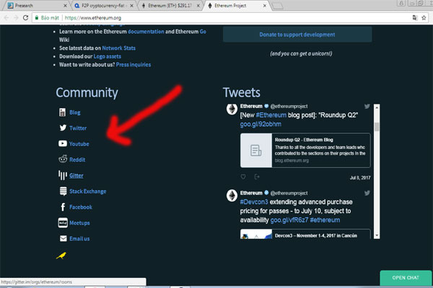
Task: Open the Reddit text link
Action: click(77, 160)
